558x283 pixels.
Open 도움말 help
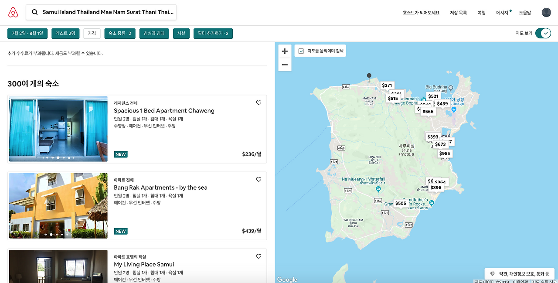click(x=525, y=13)
